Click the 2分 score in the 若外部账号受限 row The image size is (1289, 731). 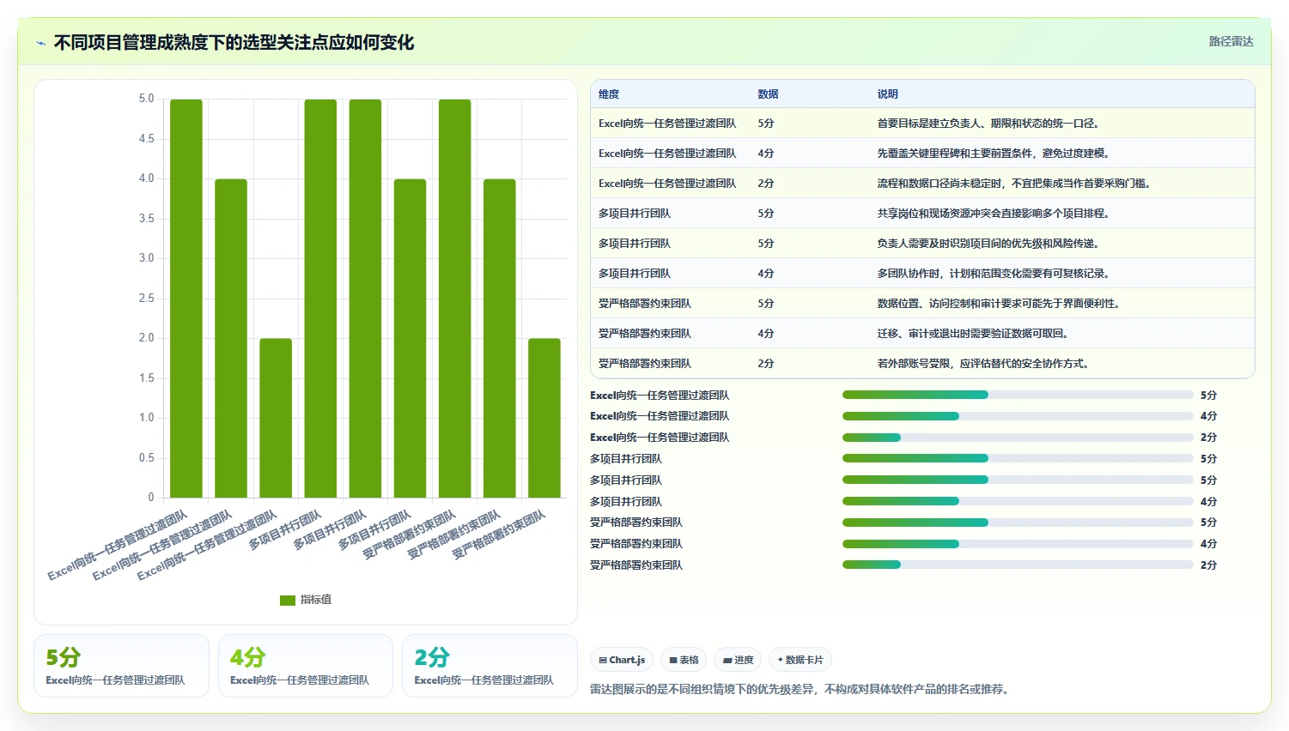click(766, 364)
